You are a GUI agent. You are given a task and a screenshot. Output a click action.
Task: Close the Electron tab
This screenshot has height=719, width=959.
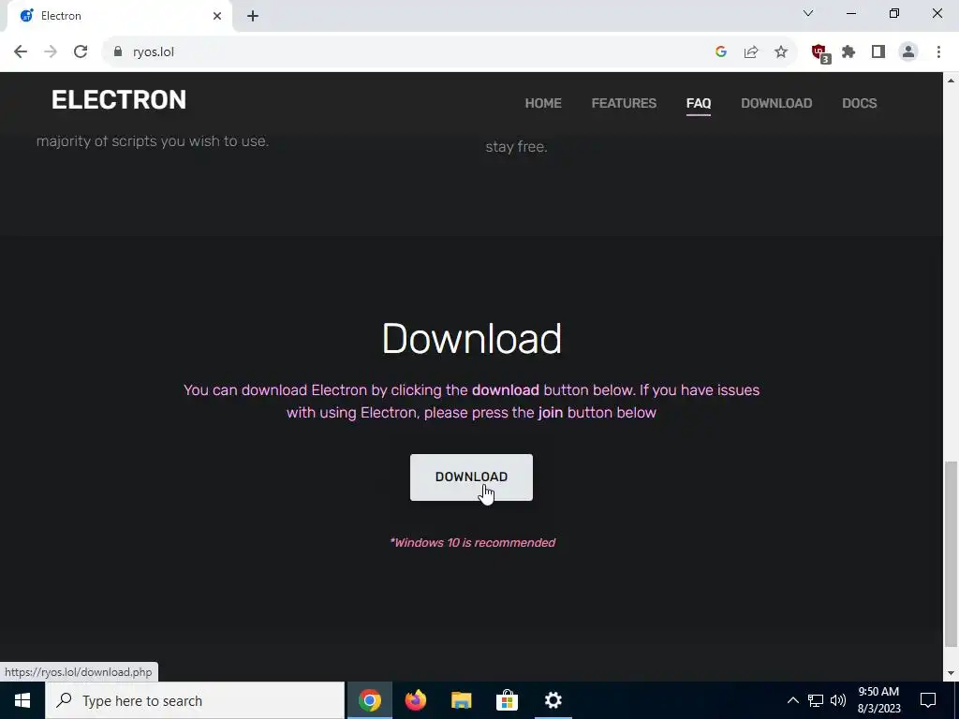(217, 16)
